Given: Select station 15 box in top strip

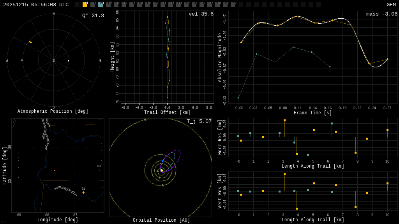Looking at the screenshot, I should pyautogui.click(x=194, y=4).
